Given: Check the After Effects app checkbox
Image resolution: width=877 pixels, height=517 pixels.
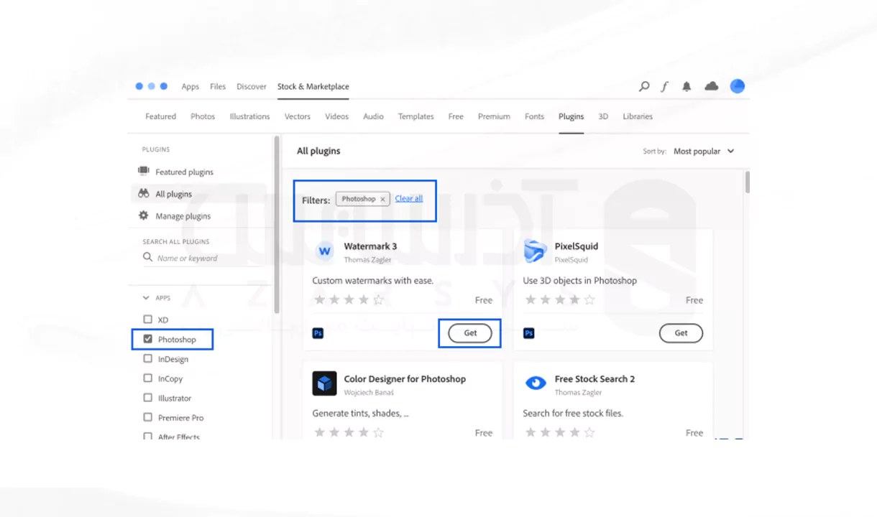Looking at the screenshot, I should click(147, 436).
